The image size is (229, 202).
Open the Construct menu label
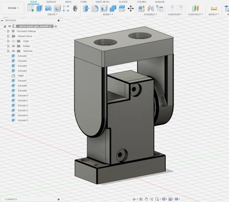(x=195, y=14)
